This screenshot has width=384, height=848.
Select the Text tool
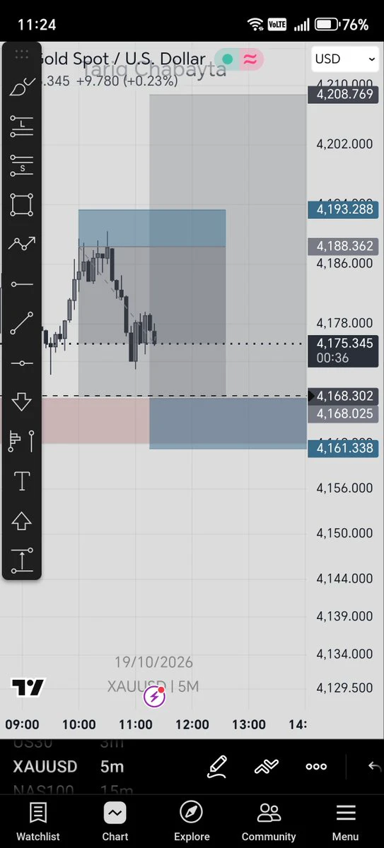21,481
